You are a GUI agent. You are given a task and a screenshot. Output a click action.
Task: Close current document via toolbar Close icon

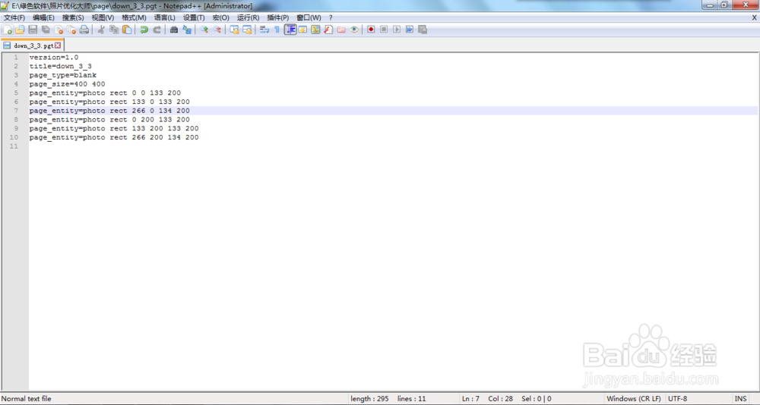(59, 30)
